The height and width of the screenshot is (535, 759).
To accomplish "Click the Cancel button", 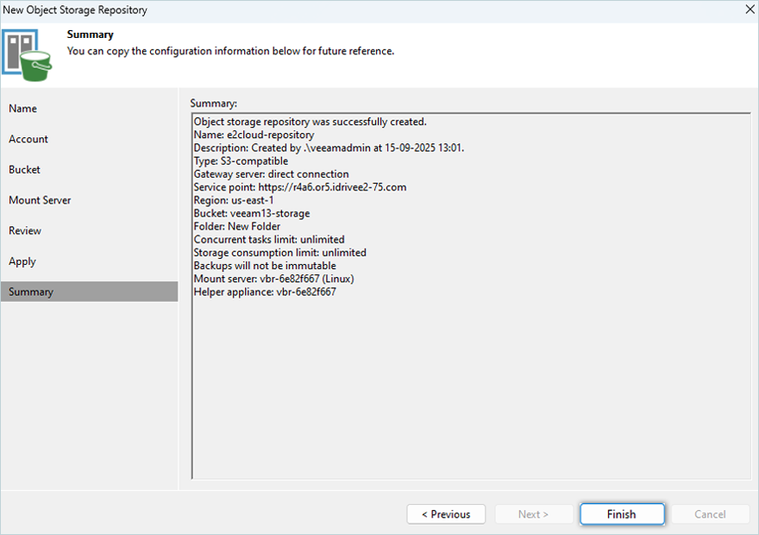I will click(x=710, y=514).
